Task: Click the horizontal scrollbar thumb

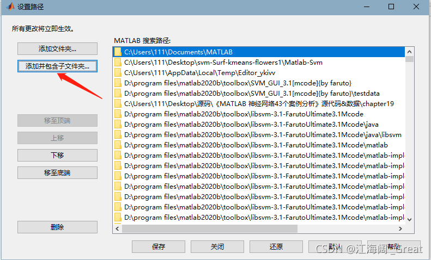Action: (210, 229)
